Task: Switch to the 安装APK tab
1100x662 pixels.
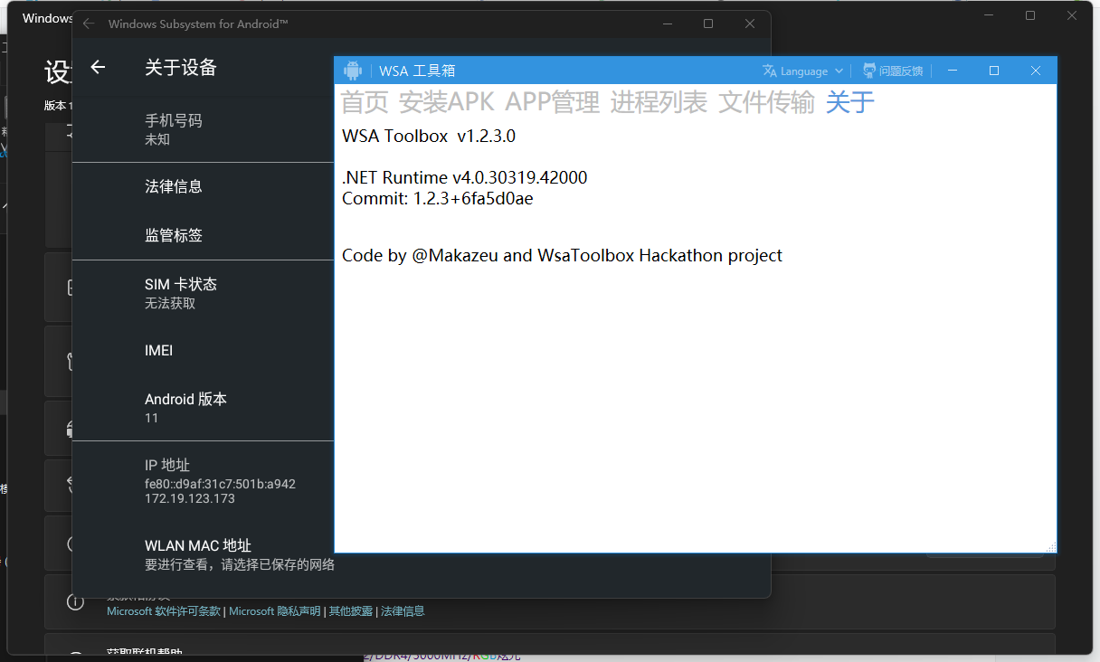Action: pyautogui.click(x=447, y=102)
